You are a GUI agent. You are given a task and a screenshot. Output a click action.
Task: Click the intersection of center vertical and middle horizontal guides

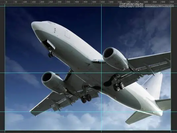[101, 73]
